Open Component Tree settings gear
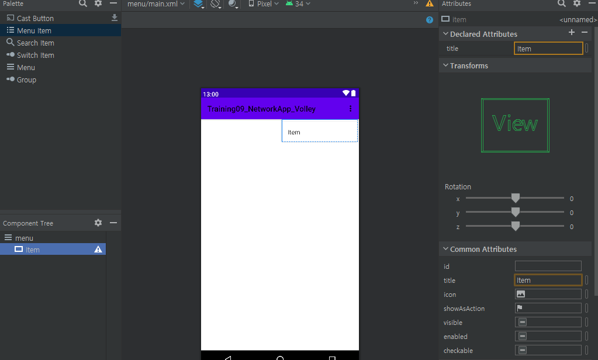Screen dimensions: 598x360 coord(98,223)
